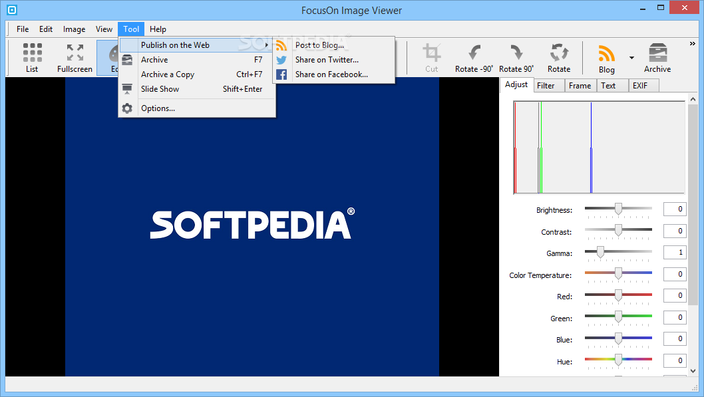Select Share on Twitter... item
The height and width of the screenshot is (397, 704).
333,60
